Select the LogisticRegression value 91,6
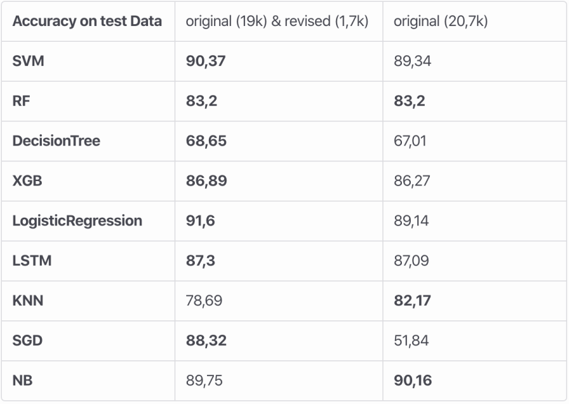The width and height of the screenshot is (569, 404). tap(200, 221)
